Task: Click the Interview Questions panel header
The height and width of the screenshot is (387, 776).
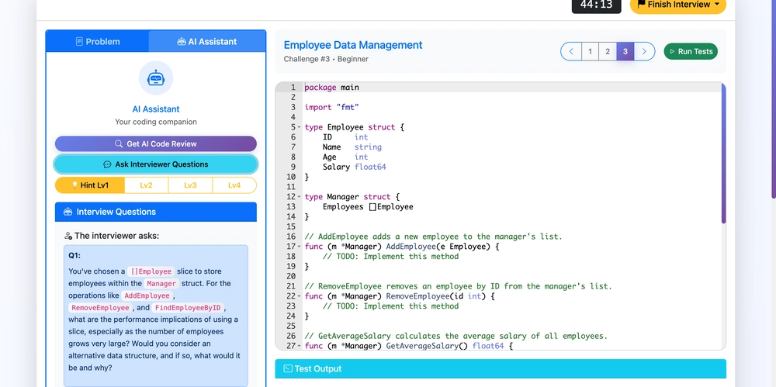Action: [156, 212]
